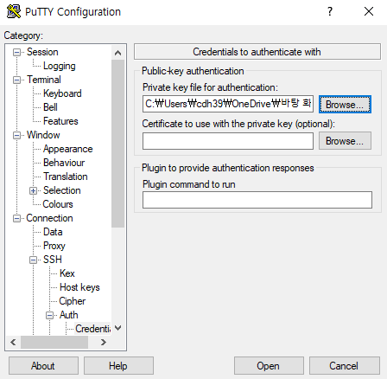Click tree horizontal scroll left arrow

pos(13,343)
